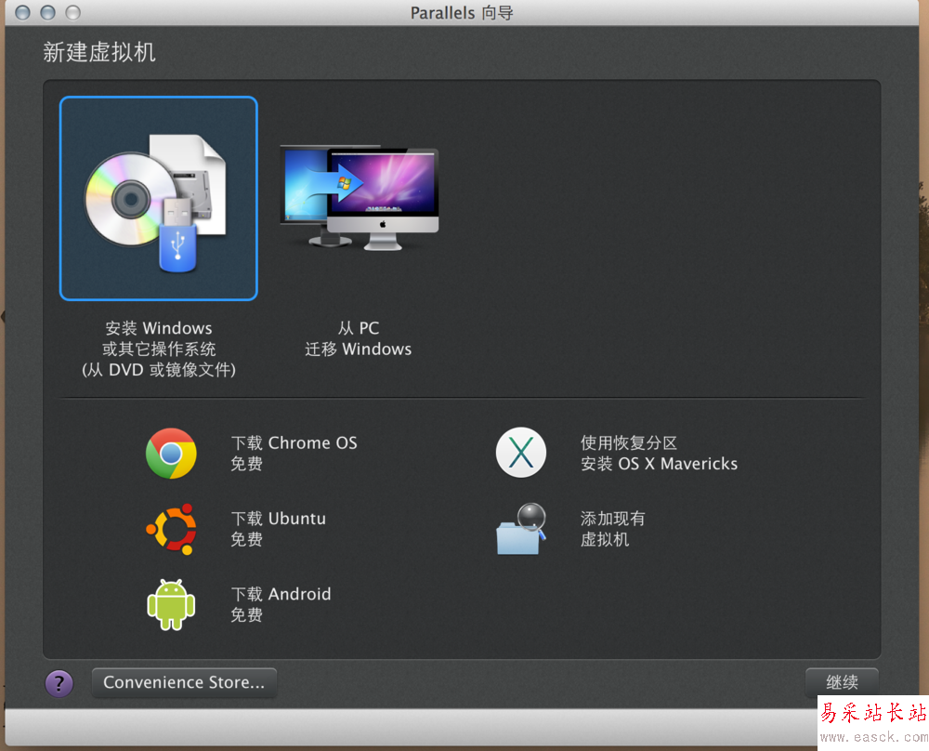Click the '从 PC 迁移 Windows' label
The height and width of the screenshot is (751, 929).
point(359,338)
